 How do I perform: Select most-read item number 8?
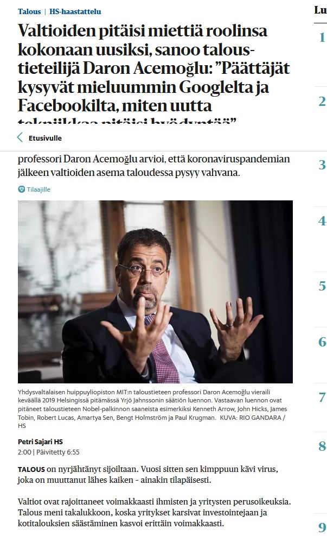pos(322,446)
